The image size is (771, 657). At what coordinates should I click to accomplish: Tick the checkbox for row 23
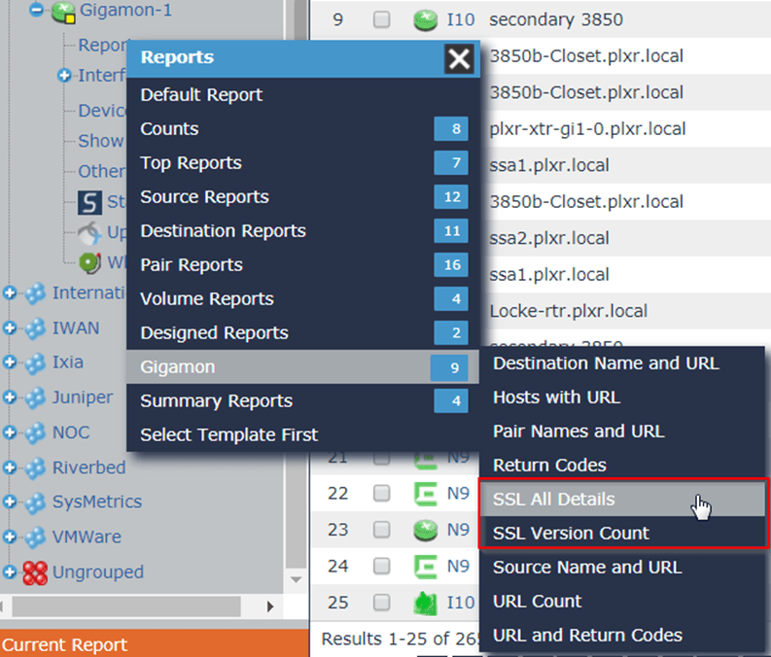[x=381, y=530]
